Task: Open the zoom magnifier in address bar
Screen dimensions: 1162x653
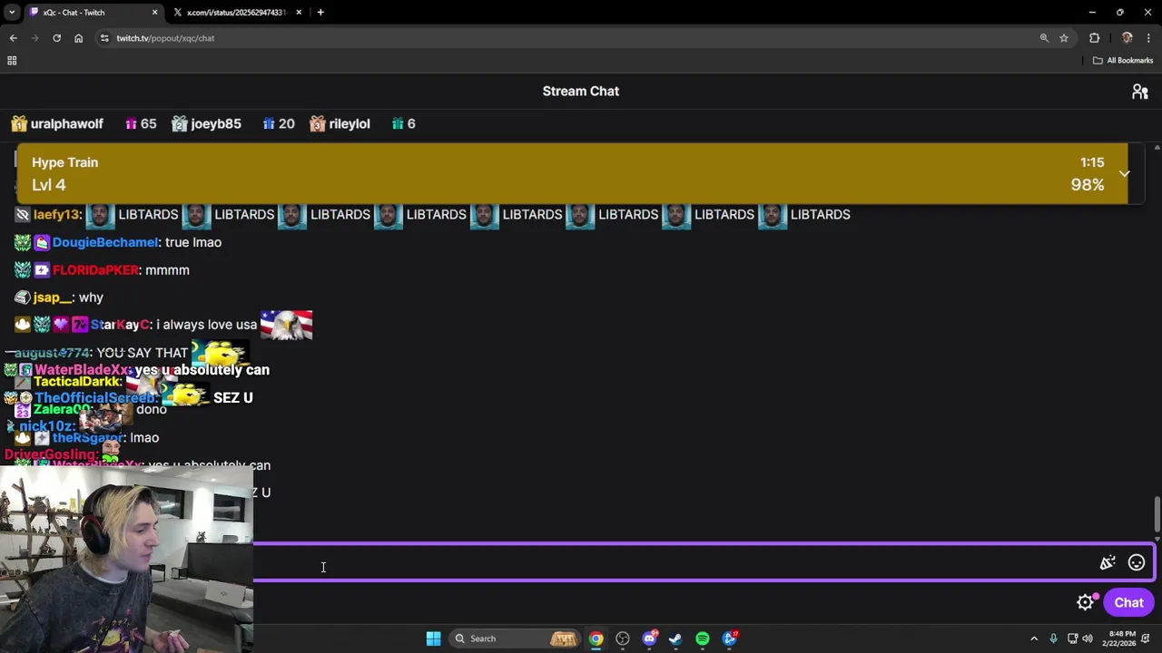Action: pyautogui.click(x=1044, y=38)
